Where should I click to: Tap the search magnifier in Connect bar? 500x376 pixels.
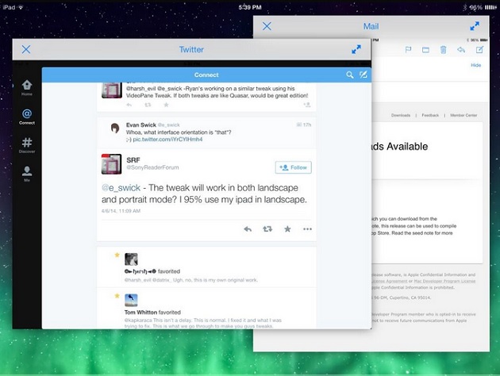pos(350,75)
